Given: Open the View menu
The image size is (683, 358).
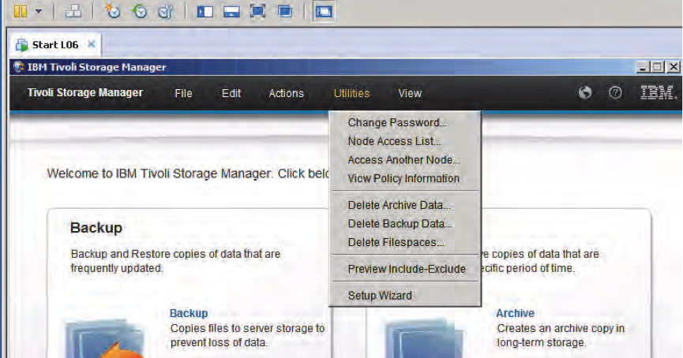Looking at the screenshot, I should 410,93.
